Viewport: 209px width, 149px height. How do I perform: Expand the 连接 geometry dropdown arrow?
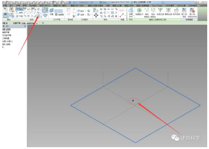tap(85, 14)
